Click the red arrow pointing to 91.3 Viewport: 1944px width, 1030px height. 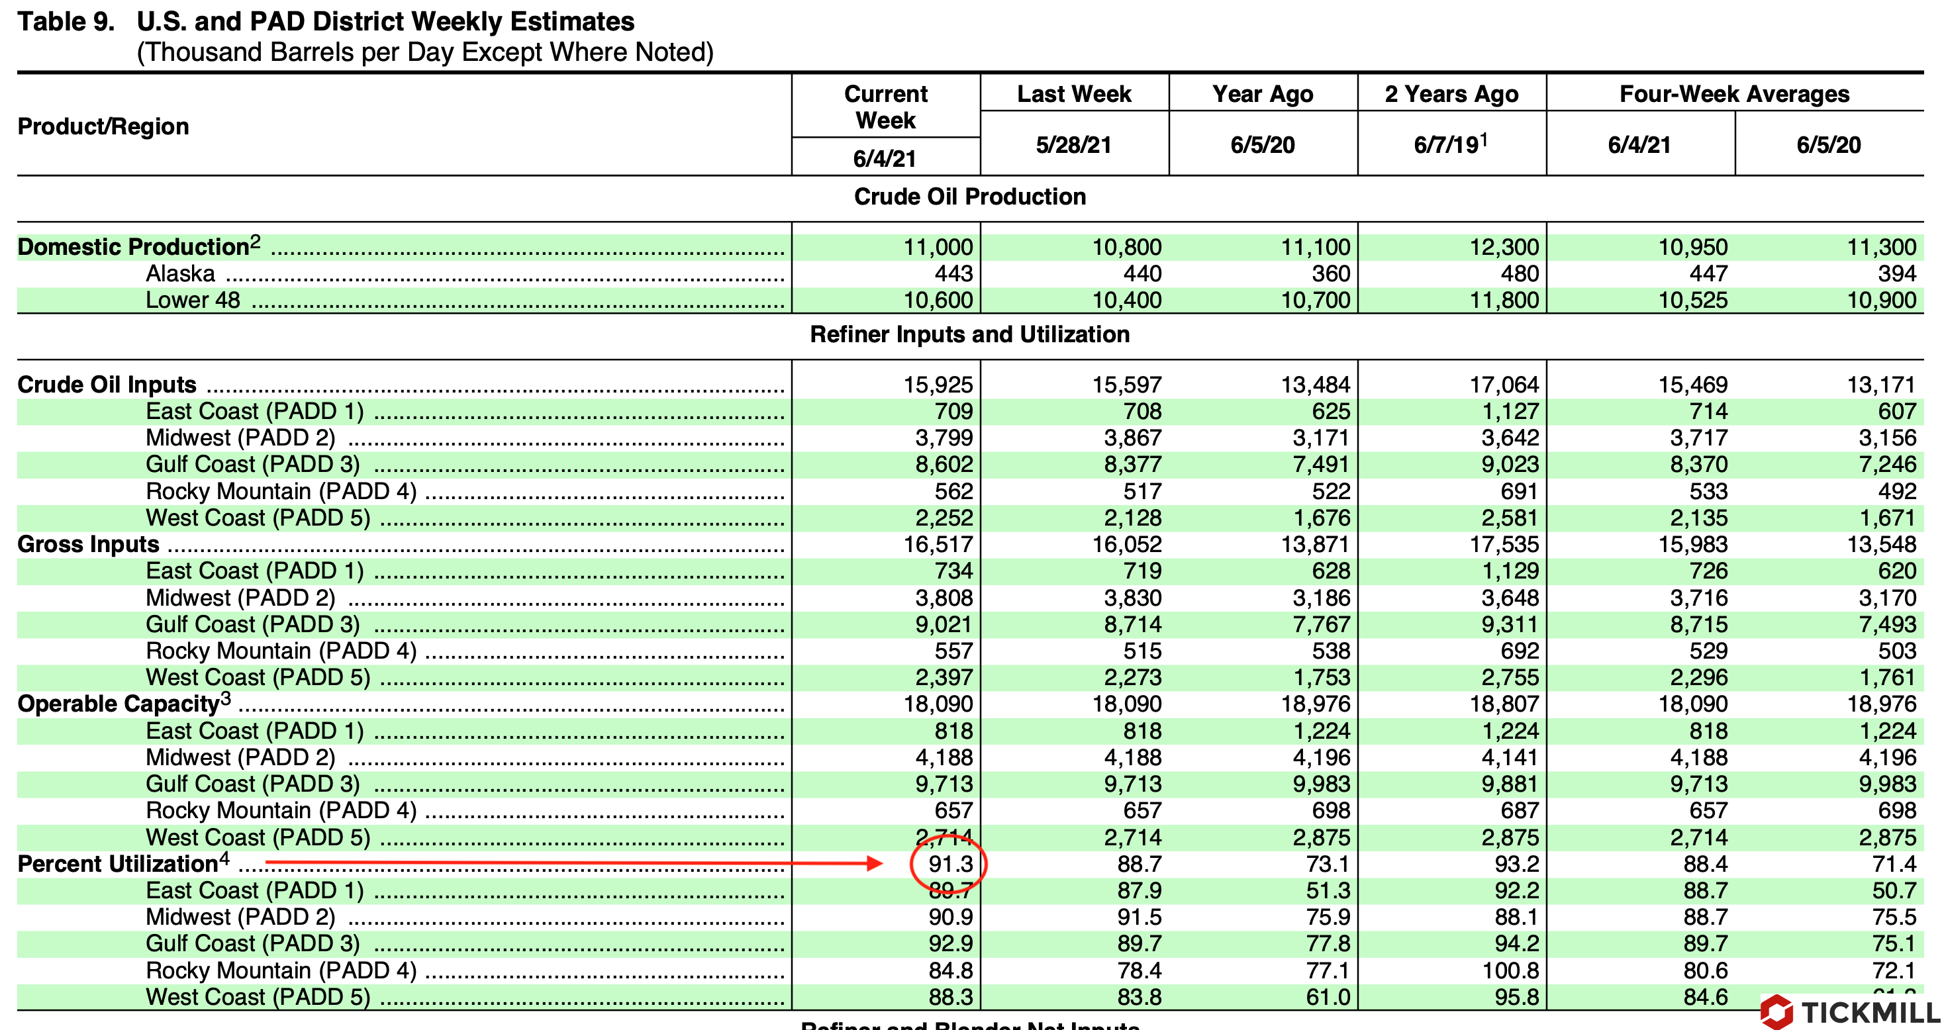[573, 862]
